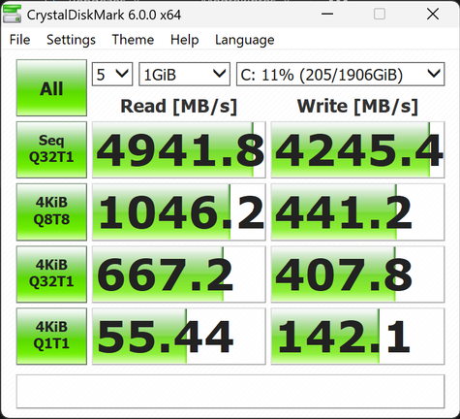The height and width of the screenshot is (419, 460).
Task: Run all benchmarks with the All button
Action: 51,87
